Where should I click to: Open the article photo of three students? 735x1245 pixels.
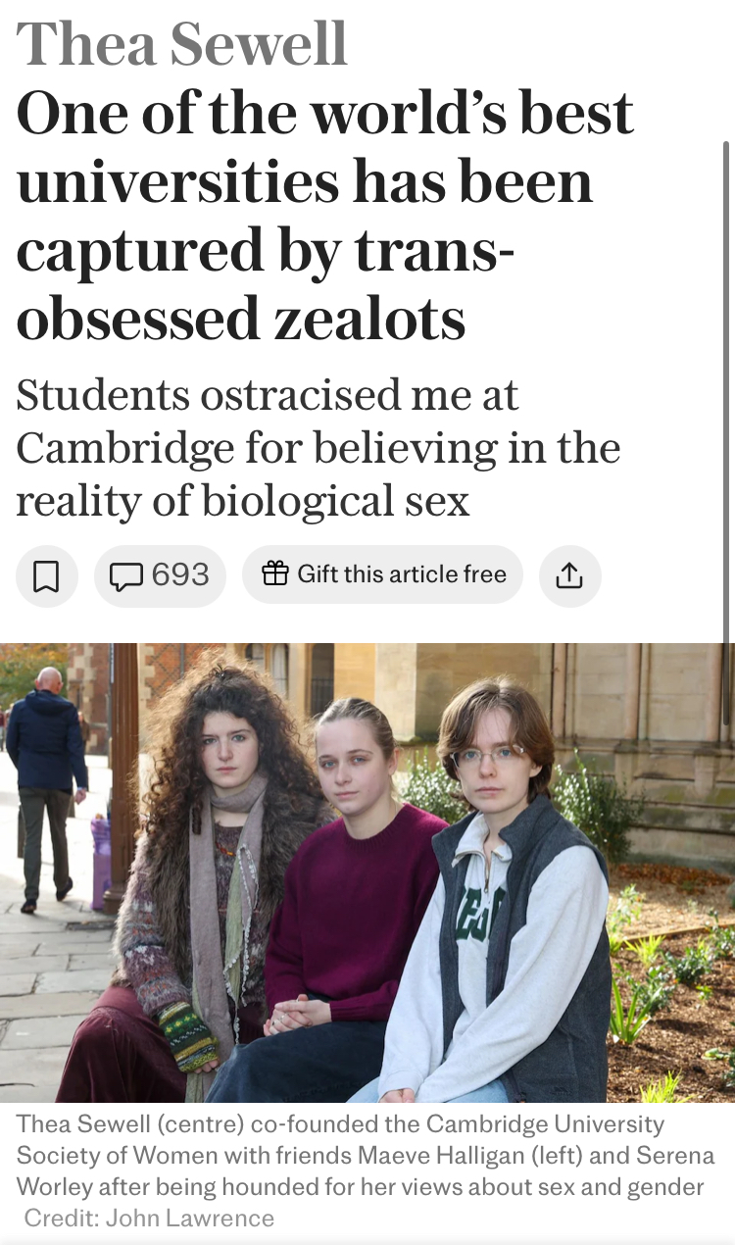point(367,872)
